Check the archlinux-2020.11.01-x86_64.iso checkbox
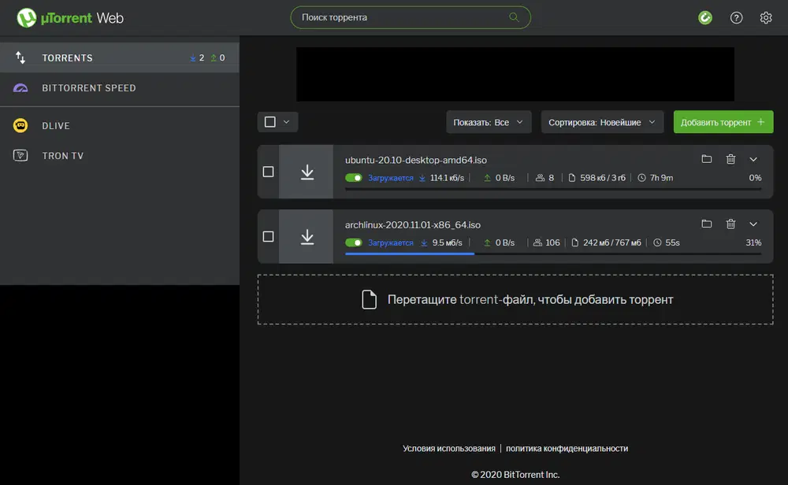Viewport: 788px width, 485px height. point(269,236)
